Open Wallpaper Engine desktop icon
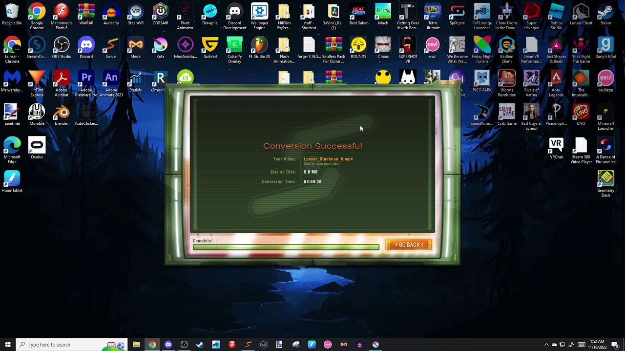This screenshot has width=625, height=351. (259, 17)
